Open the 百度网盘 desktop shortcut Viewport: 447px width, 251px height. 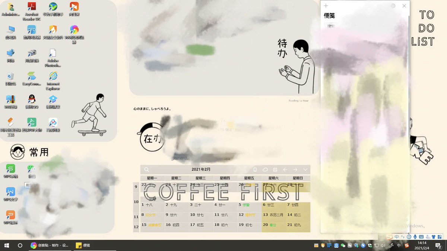click(x=53, y=125)
